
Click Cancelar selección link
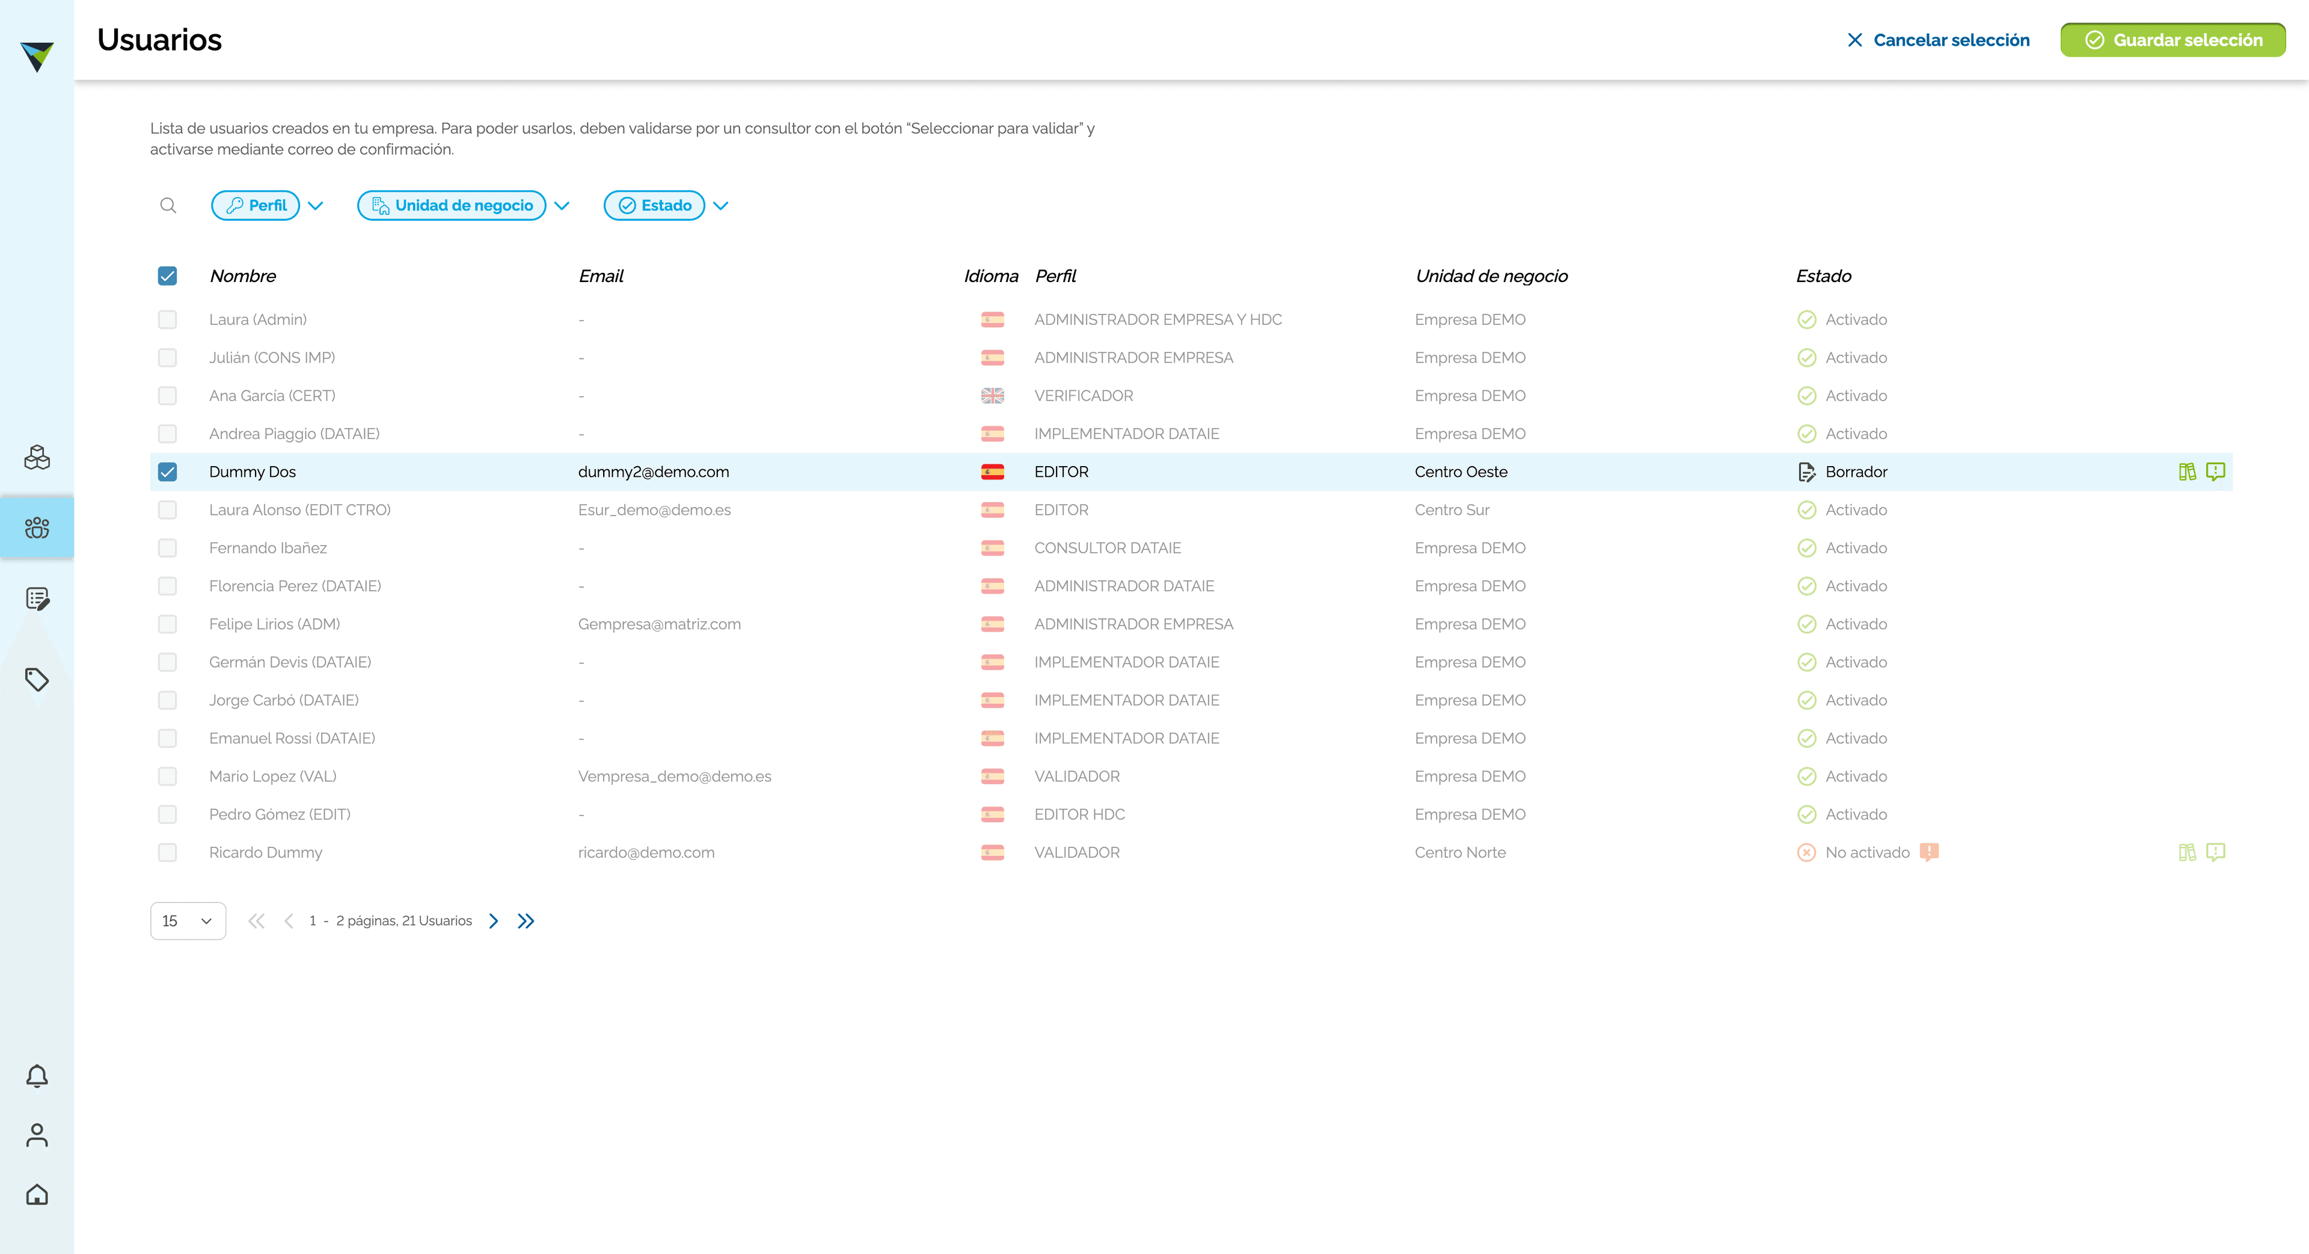[1939, 40]
